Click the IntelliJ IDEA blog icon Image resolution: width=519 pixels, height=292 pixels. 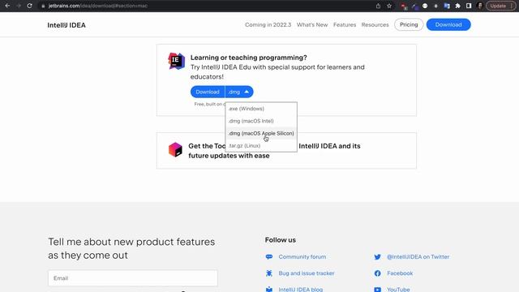269,290
